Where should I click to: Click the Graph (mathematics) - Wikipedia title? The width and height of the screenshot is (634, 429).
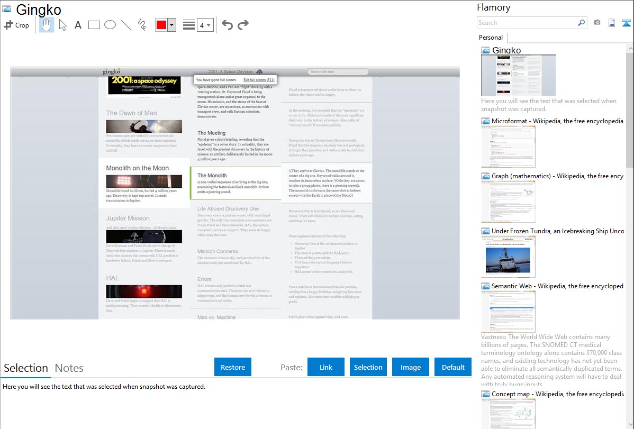tap(557, 176)
